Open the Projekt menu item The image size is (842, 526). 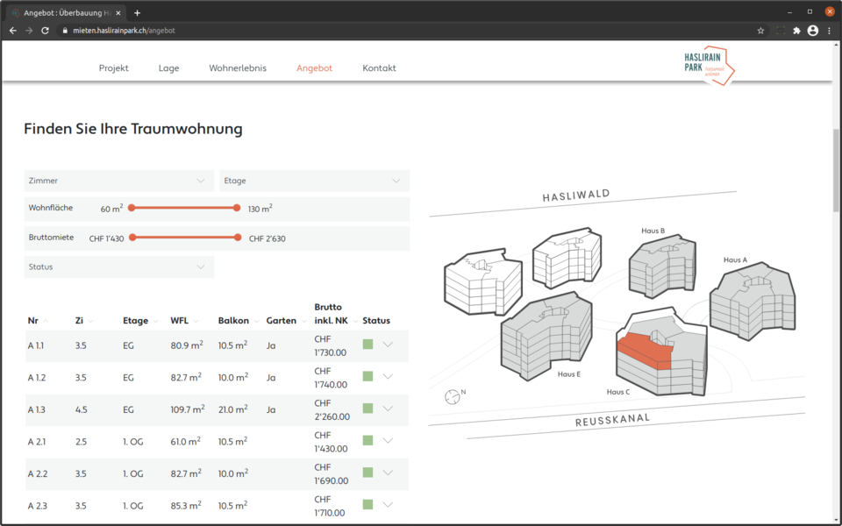[x=113, y=68]
